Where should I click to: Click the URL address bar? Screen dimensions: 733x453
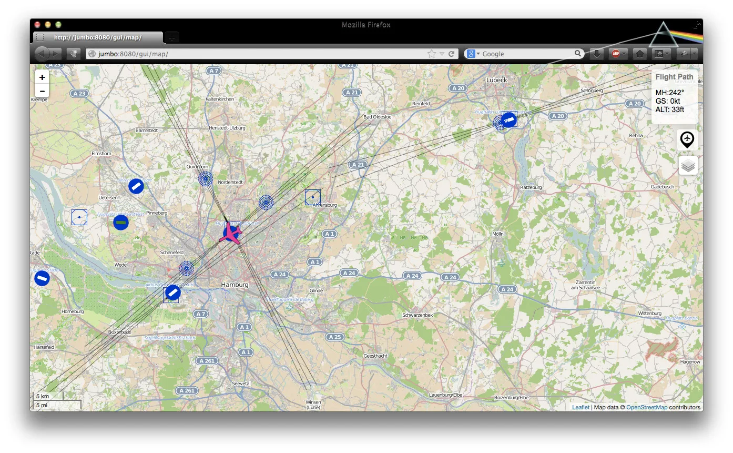click(258, 54)
